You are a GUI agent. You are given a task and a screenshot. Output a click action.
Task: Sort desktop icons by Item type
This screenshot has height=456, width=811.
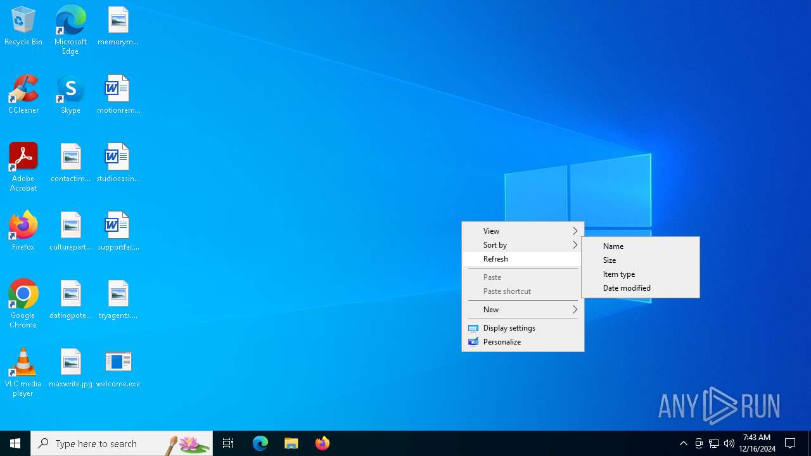tap(641, 274)
